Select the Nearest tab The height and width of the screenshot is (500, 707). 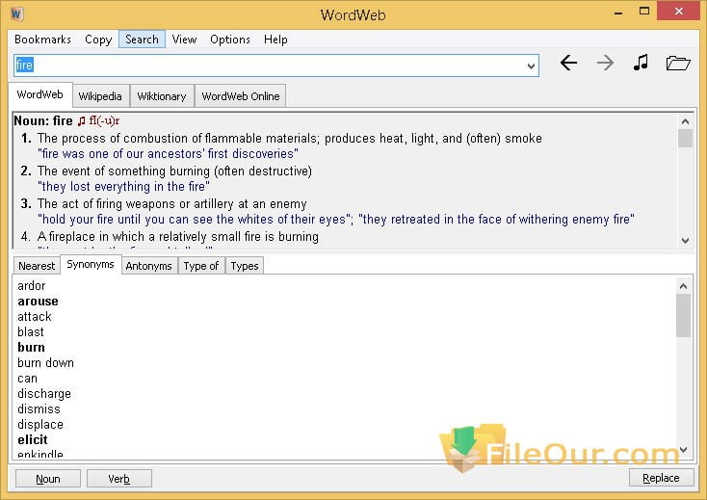coord(37,266)
